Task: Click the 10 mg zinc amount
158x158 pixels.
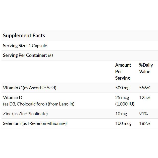Action: click(x=121, y=114)
